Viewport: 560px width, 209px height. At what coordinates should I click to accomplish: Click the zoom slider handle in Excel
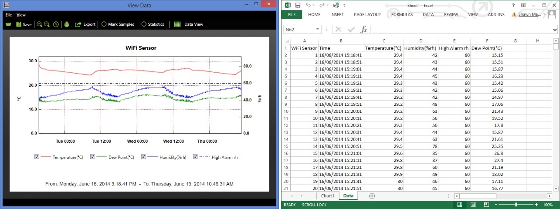[x=516, y=205]
